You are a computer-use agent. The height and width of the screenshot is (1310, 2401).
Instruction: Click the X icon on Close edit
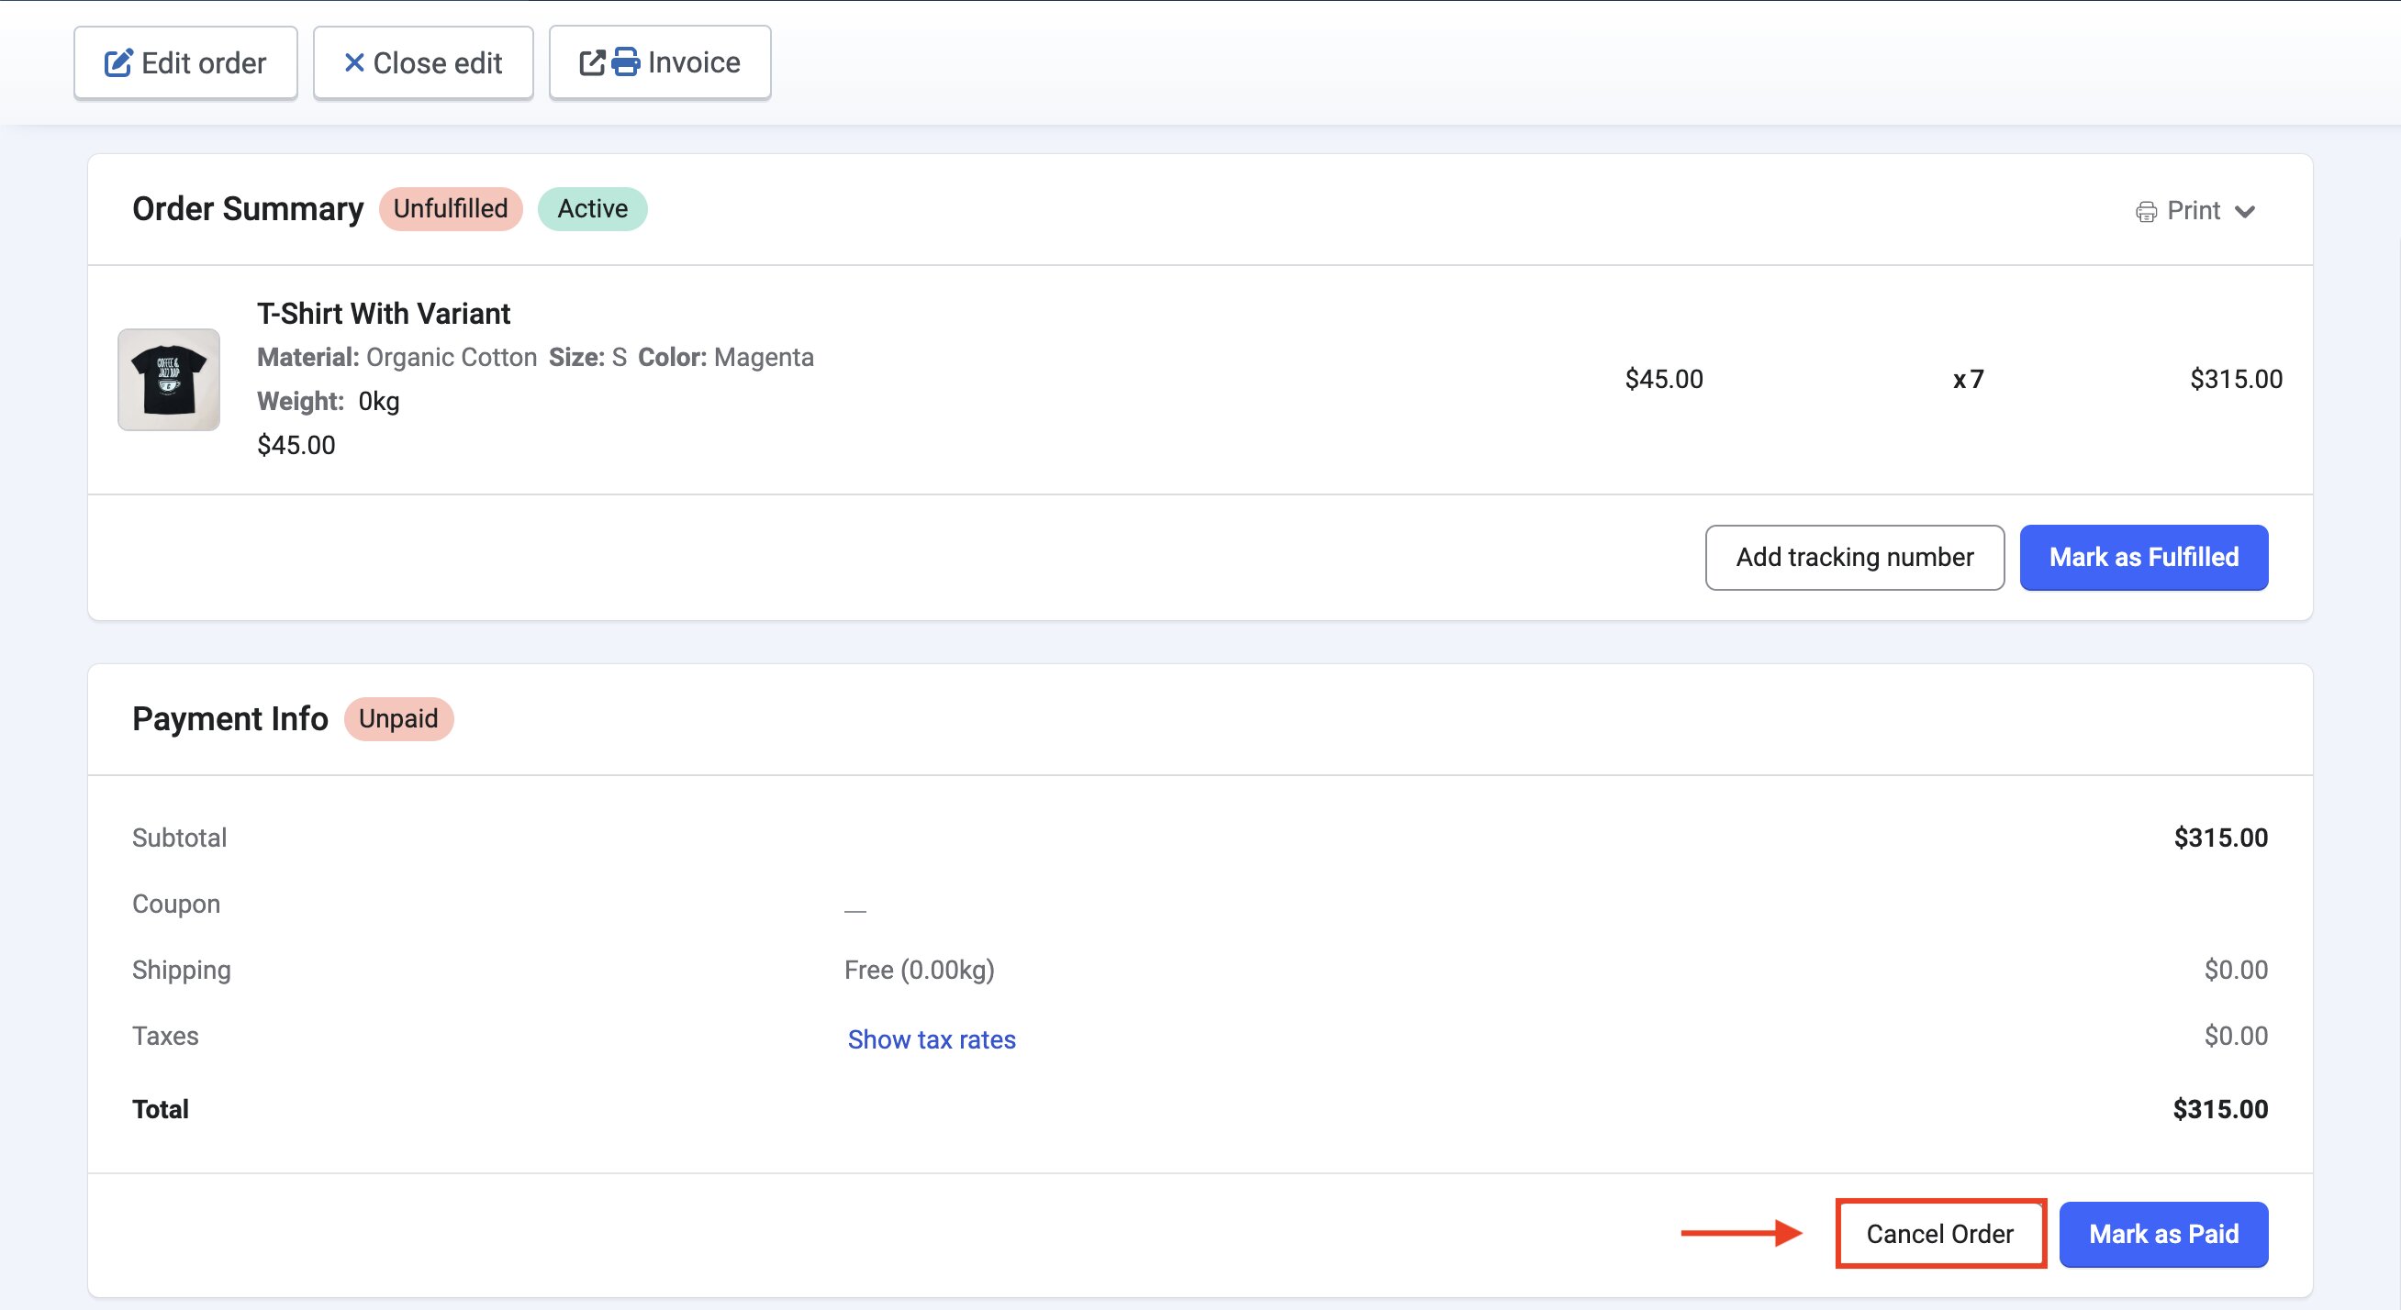coord(353,63)
